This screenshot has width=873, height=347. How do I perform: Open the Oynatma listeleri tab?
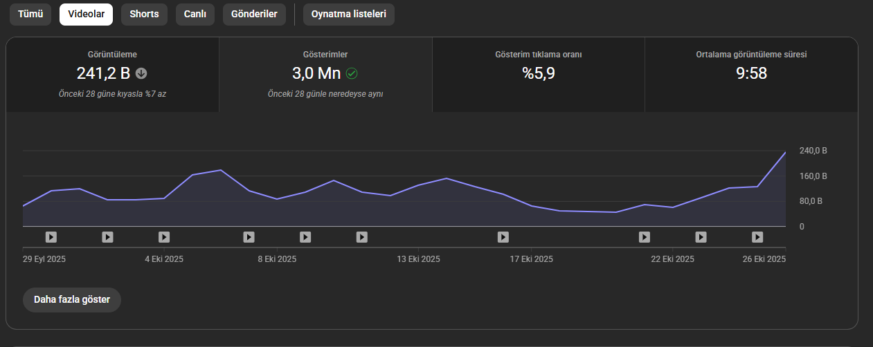349,14
